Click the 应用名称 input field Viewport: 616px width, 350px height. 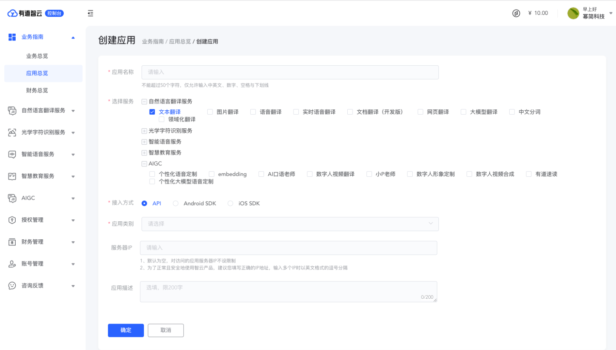(290, 72)
